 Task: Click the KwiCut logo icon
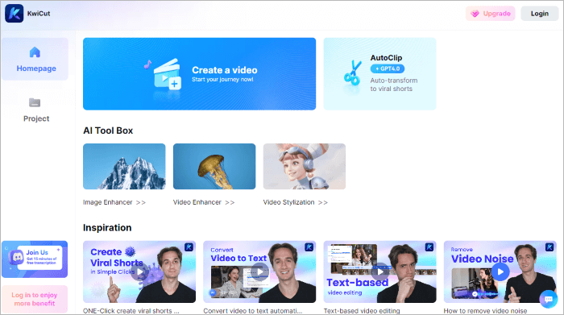(x=14, y=14)
